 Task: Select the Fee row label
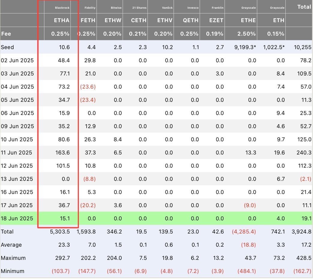[6, 34]
